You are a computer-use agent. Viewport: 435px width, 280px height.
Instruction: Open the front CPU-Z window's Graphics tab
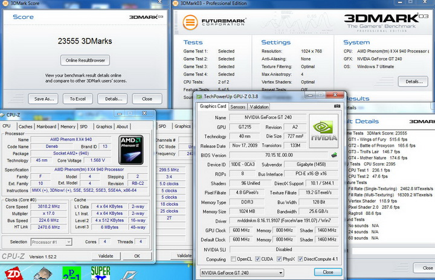point(104,126)
